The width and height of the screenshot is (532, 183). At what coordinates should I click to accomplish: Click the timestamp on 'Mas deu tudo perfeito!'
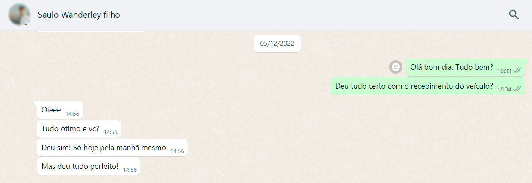point(130,169)
